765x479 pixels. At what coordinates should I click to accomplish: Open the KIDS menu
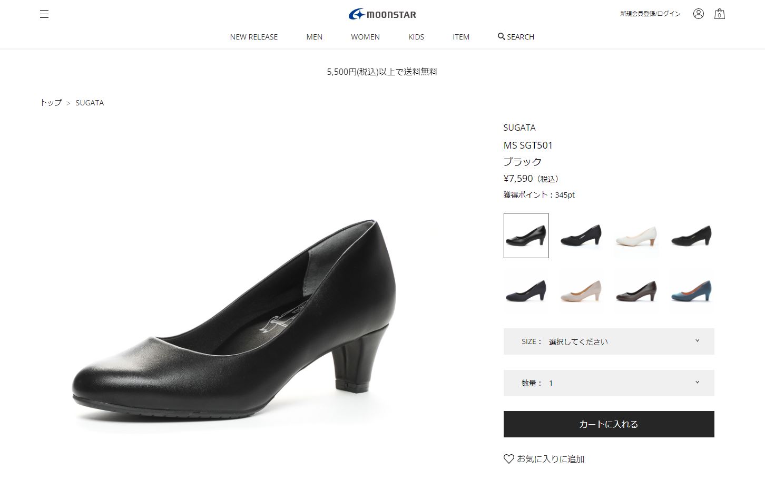pos(416,37)
